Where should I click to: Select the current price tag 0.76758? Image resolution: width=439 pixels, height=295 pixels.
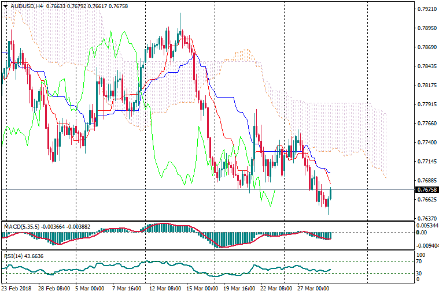point(426,189)
